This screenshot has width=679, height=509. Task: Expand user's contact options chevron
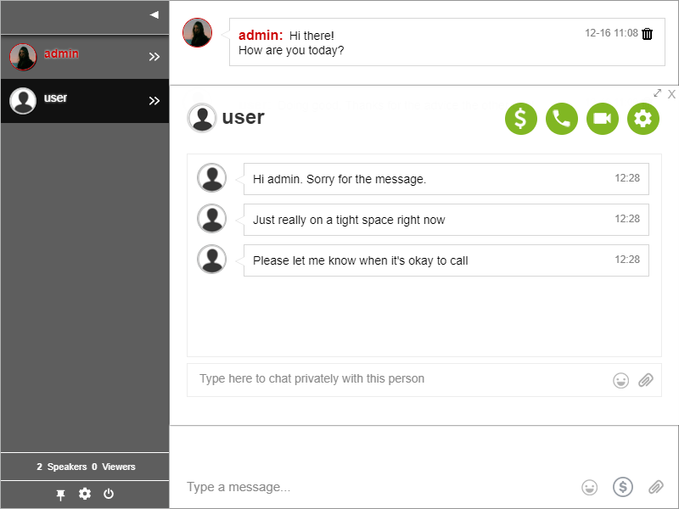click(x=154, y=100)
